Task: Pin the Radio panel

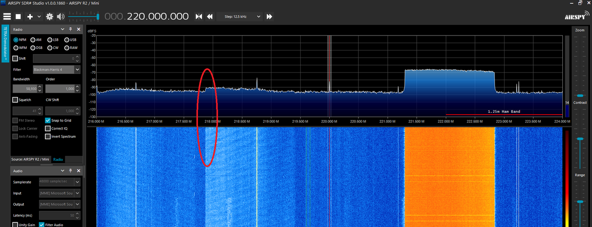Action: pyautogui.click(x=71, y=29)
